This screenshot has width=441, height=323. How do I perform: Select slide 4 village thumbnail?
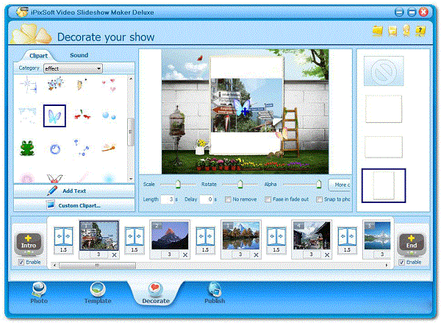pos(312,235)
